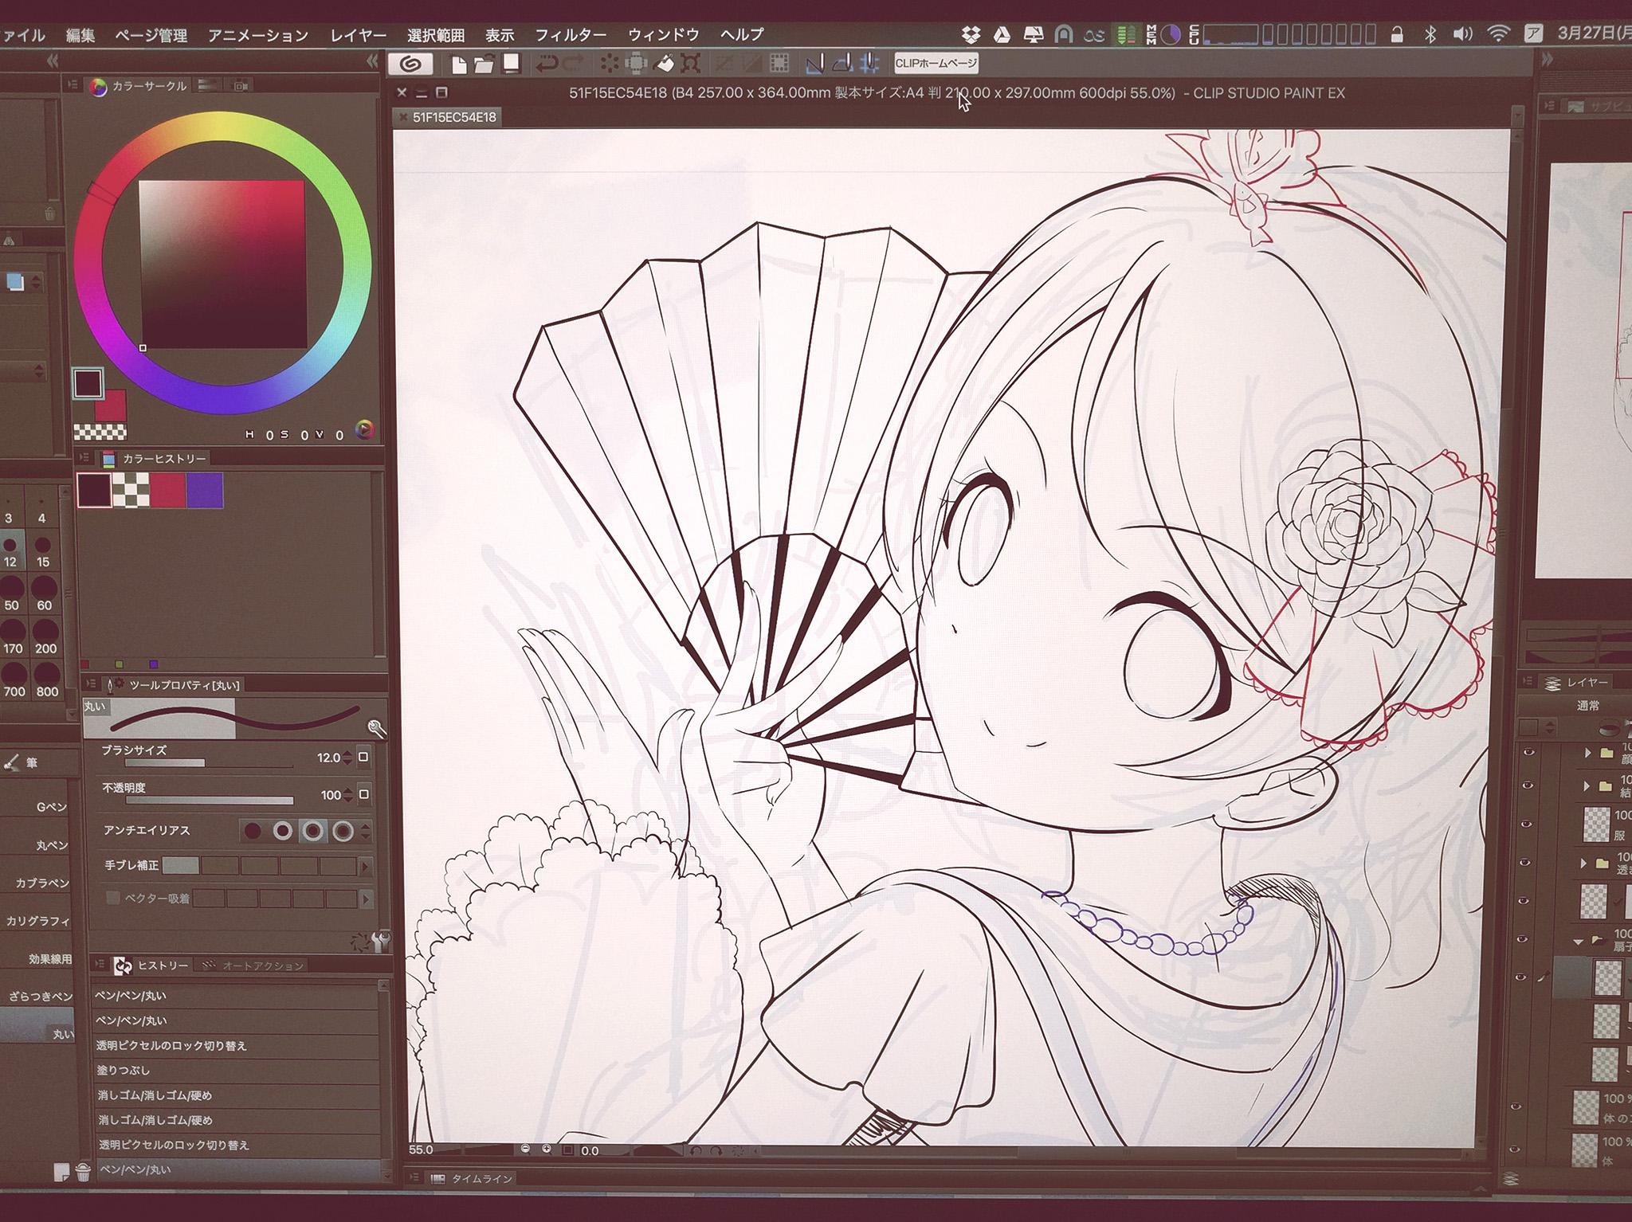This screenshot has height=1222, width=1632.
Task: Click the transparent color checkered swatch below color wheel
Action: coord(100,433)
